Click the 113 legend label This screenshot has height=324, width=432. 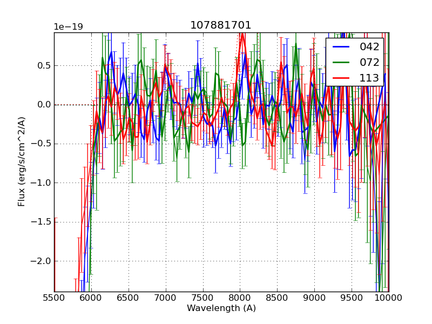click(369, 78)
